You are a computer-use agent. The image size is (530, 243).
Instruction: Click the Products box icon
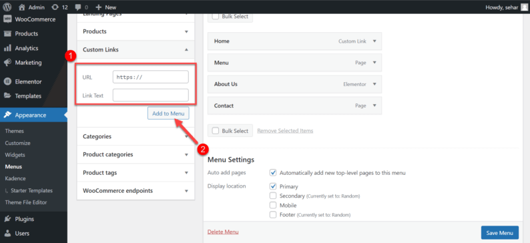[x=7, y=33]
